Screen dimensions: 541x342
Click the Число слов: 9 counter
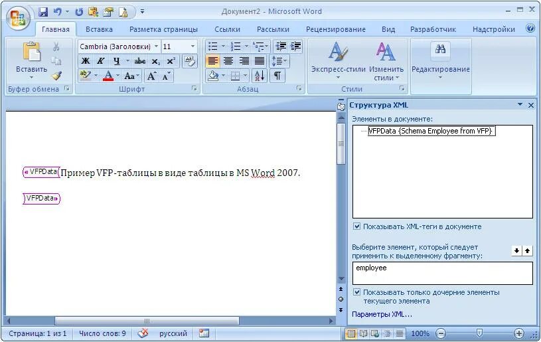[x=102, y=333]
